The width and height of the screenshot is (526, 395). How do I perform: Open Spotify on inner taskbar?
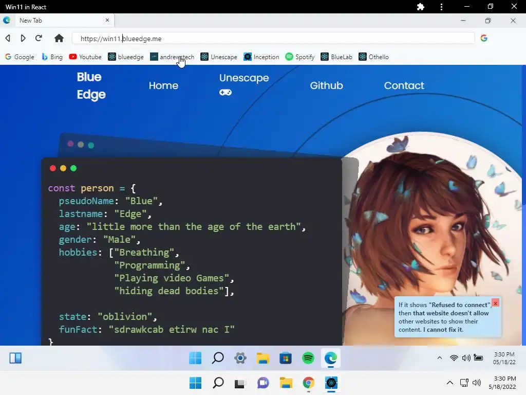(308, 358)
